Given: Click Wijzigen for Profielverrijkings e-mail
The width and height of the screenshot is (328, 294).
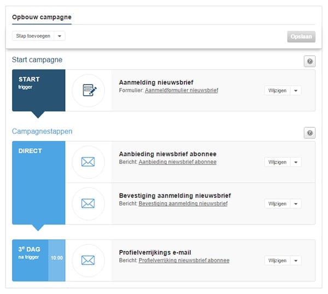Looking at the screenshot, I should point(277,261).
